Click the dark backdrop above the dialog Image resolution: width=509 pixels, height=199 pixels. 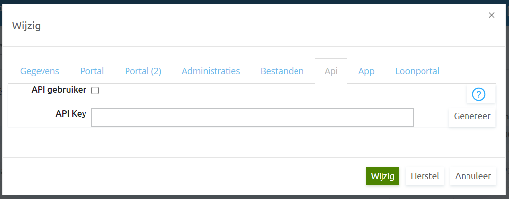pos(254,1)
